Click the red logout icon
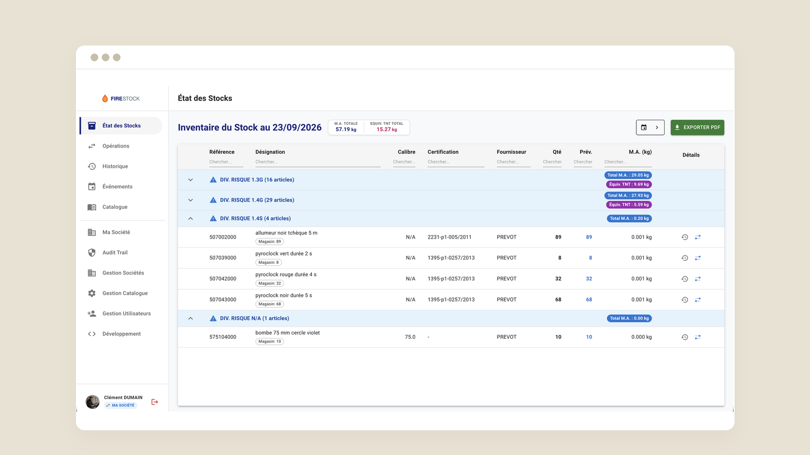Viewport: 810px width, 455px height. pos(155,402)
